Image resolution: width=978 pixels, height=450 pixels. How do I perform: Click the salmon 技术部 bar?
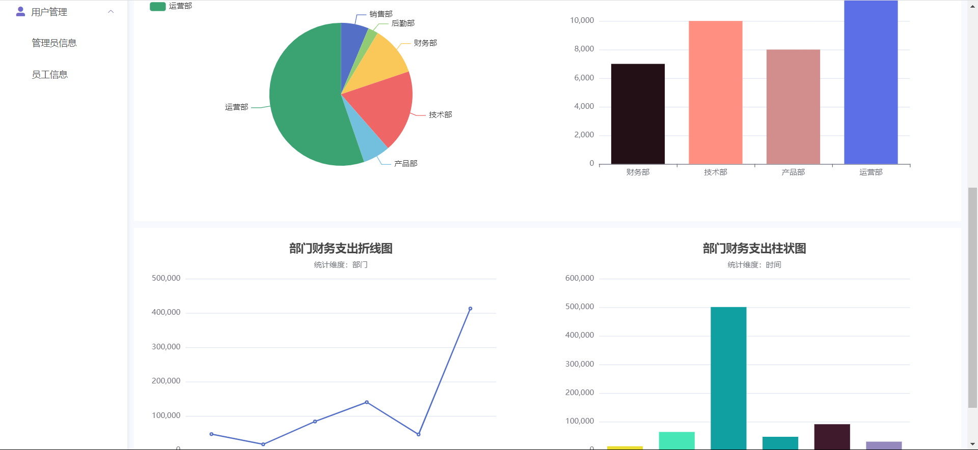(715, 92)
